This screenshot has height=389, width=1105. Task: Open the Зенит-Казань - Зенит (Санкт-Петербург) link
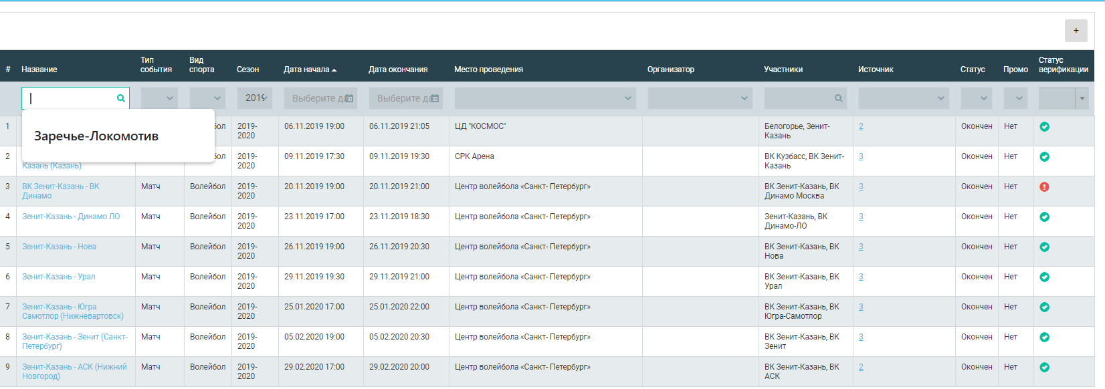75,342
